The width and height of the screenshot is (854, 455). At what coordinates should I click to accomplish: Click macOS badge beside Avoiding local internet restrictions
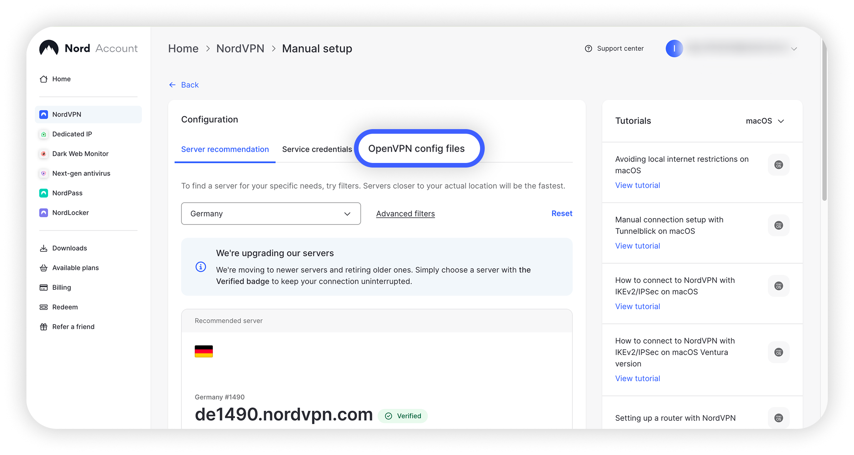pyautogui.click(x=779, y=165)
